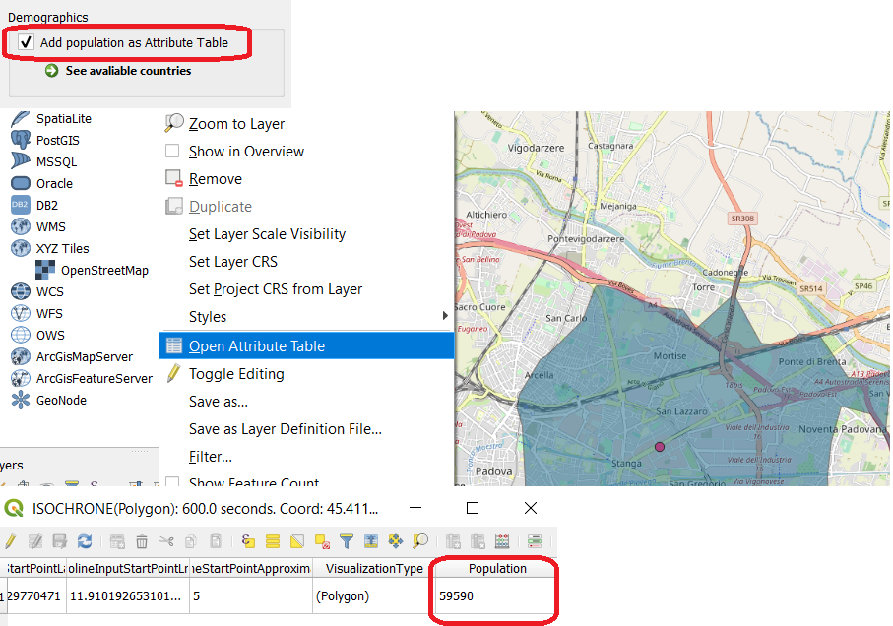Toggle Add population as Attribute Table checkbox
Viewport: 893px width, 626px height.
[26, 42]
